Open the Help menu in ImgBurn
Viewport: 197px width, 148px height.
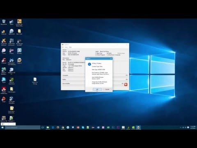[70, 47]
